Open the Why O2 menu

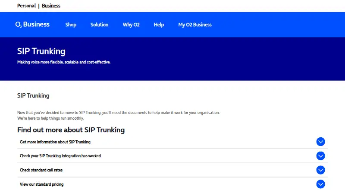(131, 25)
